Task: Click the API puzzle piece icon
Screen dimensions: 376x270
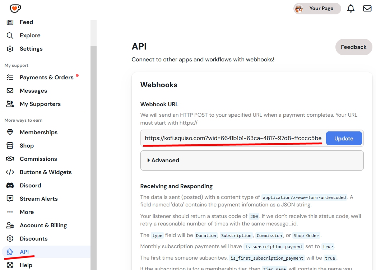Action: (x=10, y=252)
